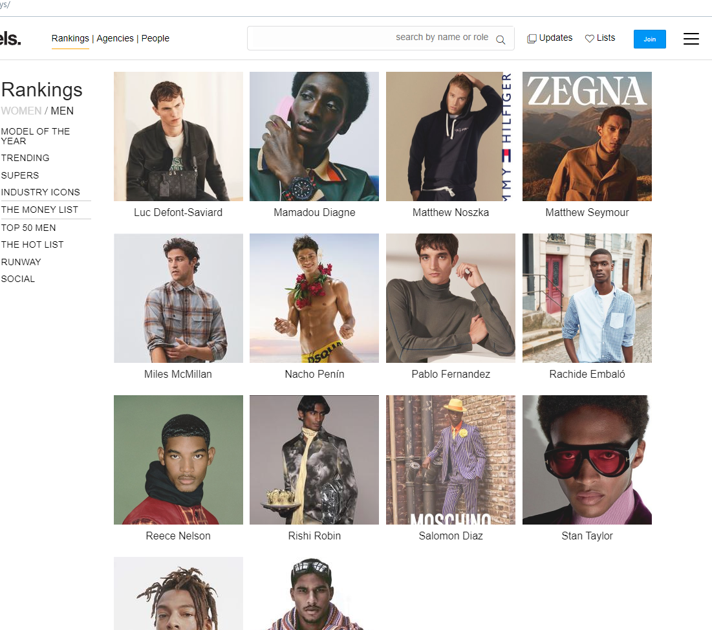Open the dreadlocks model photo in bottom row

click(178, 593)
